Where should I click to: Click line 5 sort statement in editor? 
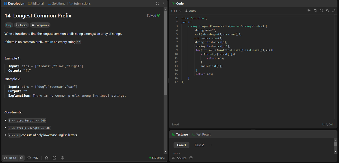tap(218, 34)
